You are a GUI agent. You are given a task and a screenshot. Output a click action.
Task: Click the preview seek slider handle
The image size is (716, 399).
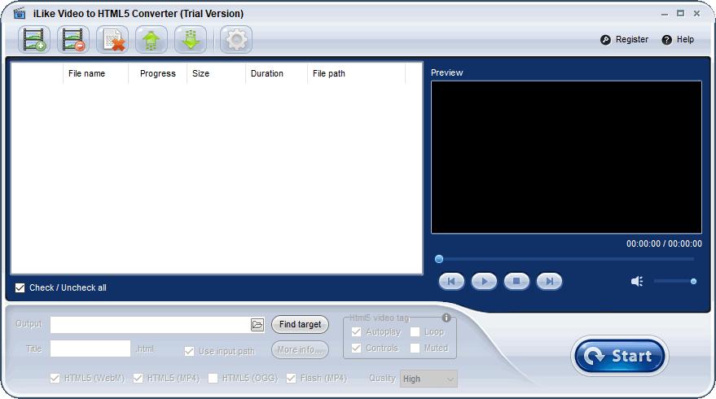pyautogui.click(x=439, y=259)
